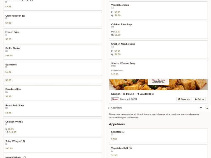The image size is (211, 158).
Task: Choose Vegetable Soup from the menu
Action: tap(158, 10)
